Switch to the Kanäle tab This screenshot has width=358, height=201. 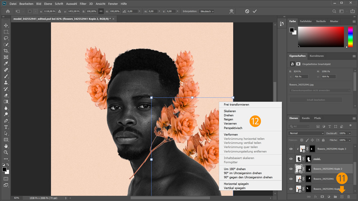(x=305, y=118)
